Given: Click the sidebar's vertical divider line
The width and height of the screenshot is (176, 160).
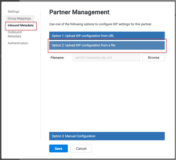Looking at the screenshot, I should (x=41, y=75).
